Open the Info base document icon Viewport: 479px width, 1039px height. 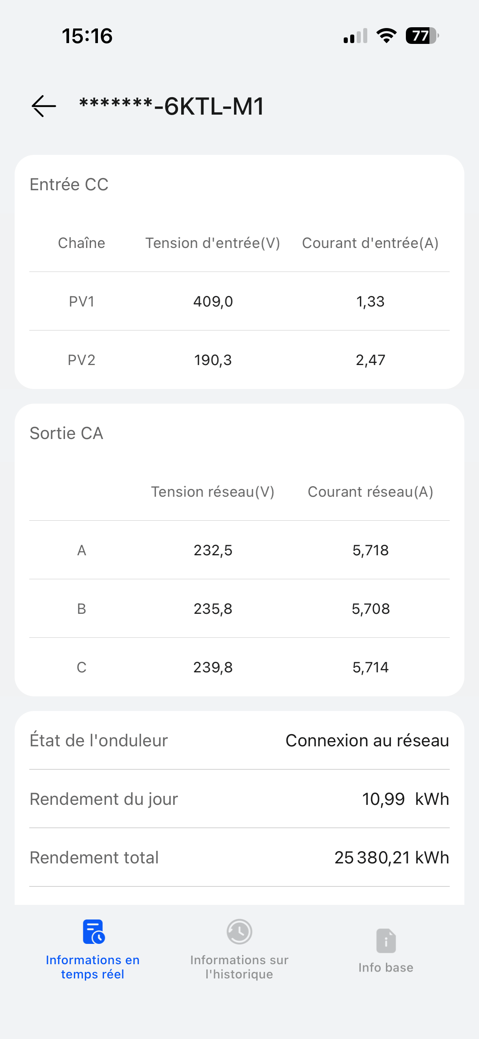point(386,940)
